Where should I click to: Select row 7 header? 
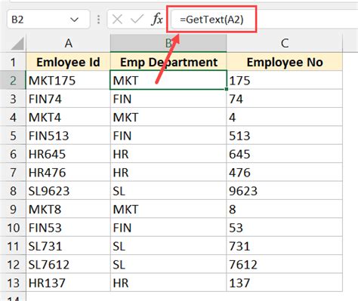(x=13, y=173)
